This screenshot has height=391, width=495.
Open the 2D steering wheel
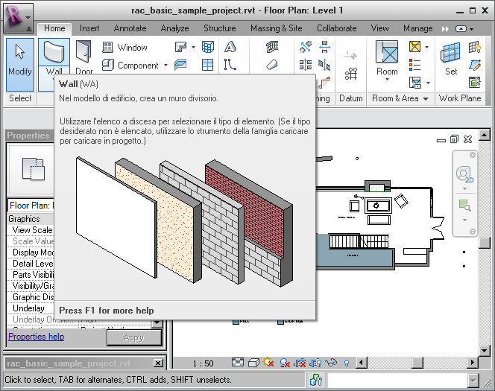pos(464,175)
